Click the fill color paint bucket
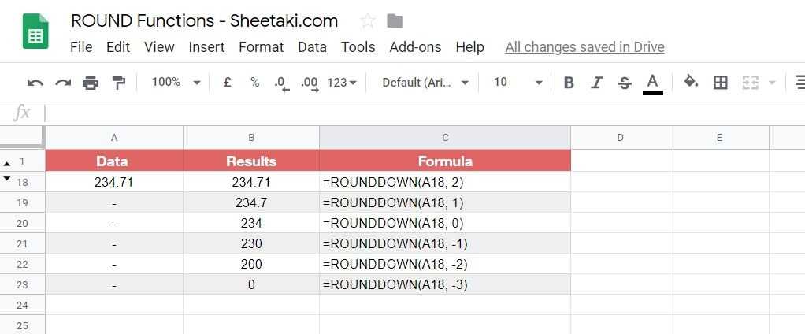This screenshot has height=334, width=805. (691, 82)
